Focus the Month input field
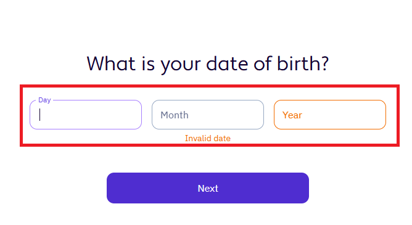Image resolution: width=412 pixels, height=225 pixels. [x=208, y=115]
